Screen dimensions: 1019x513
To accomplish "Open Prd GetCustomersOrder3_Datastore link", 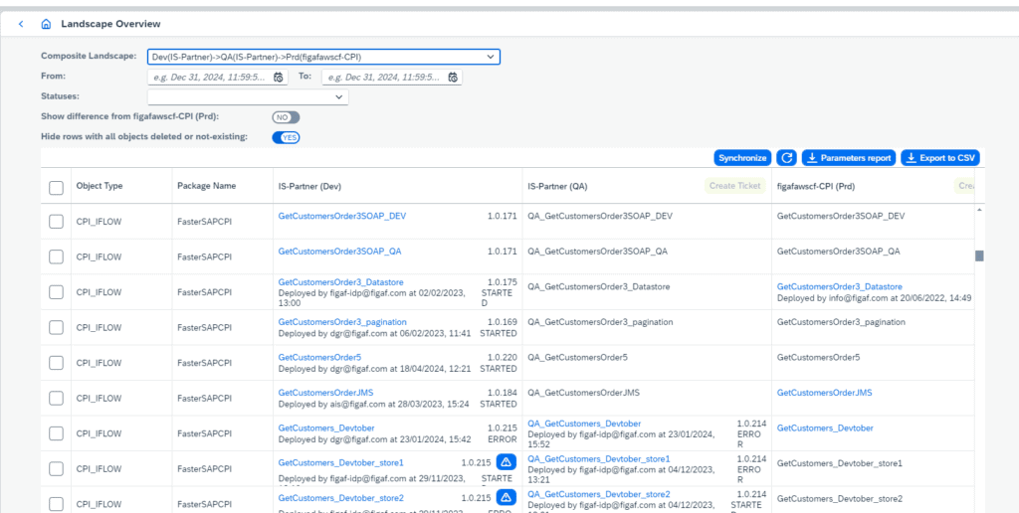I will (x=840, y=286).
